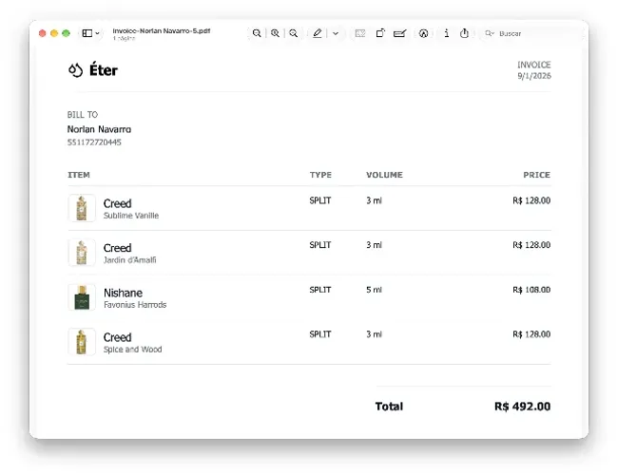Click the Éter droplet logo
617x475 pixels.
75,70
